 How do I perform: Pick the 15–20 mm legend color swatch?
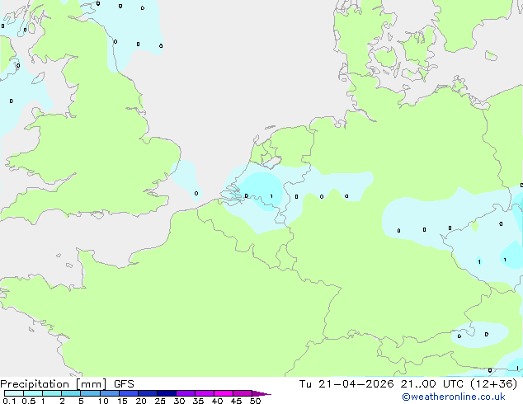(129, 393)
